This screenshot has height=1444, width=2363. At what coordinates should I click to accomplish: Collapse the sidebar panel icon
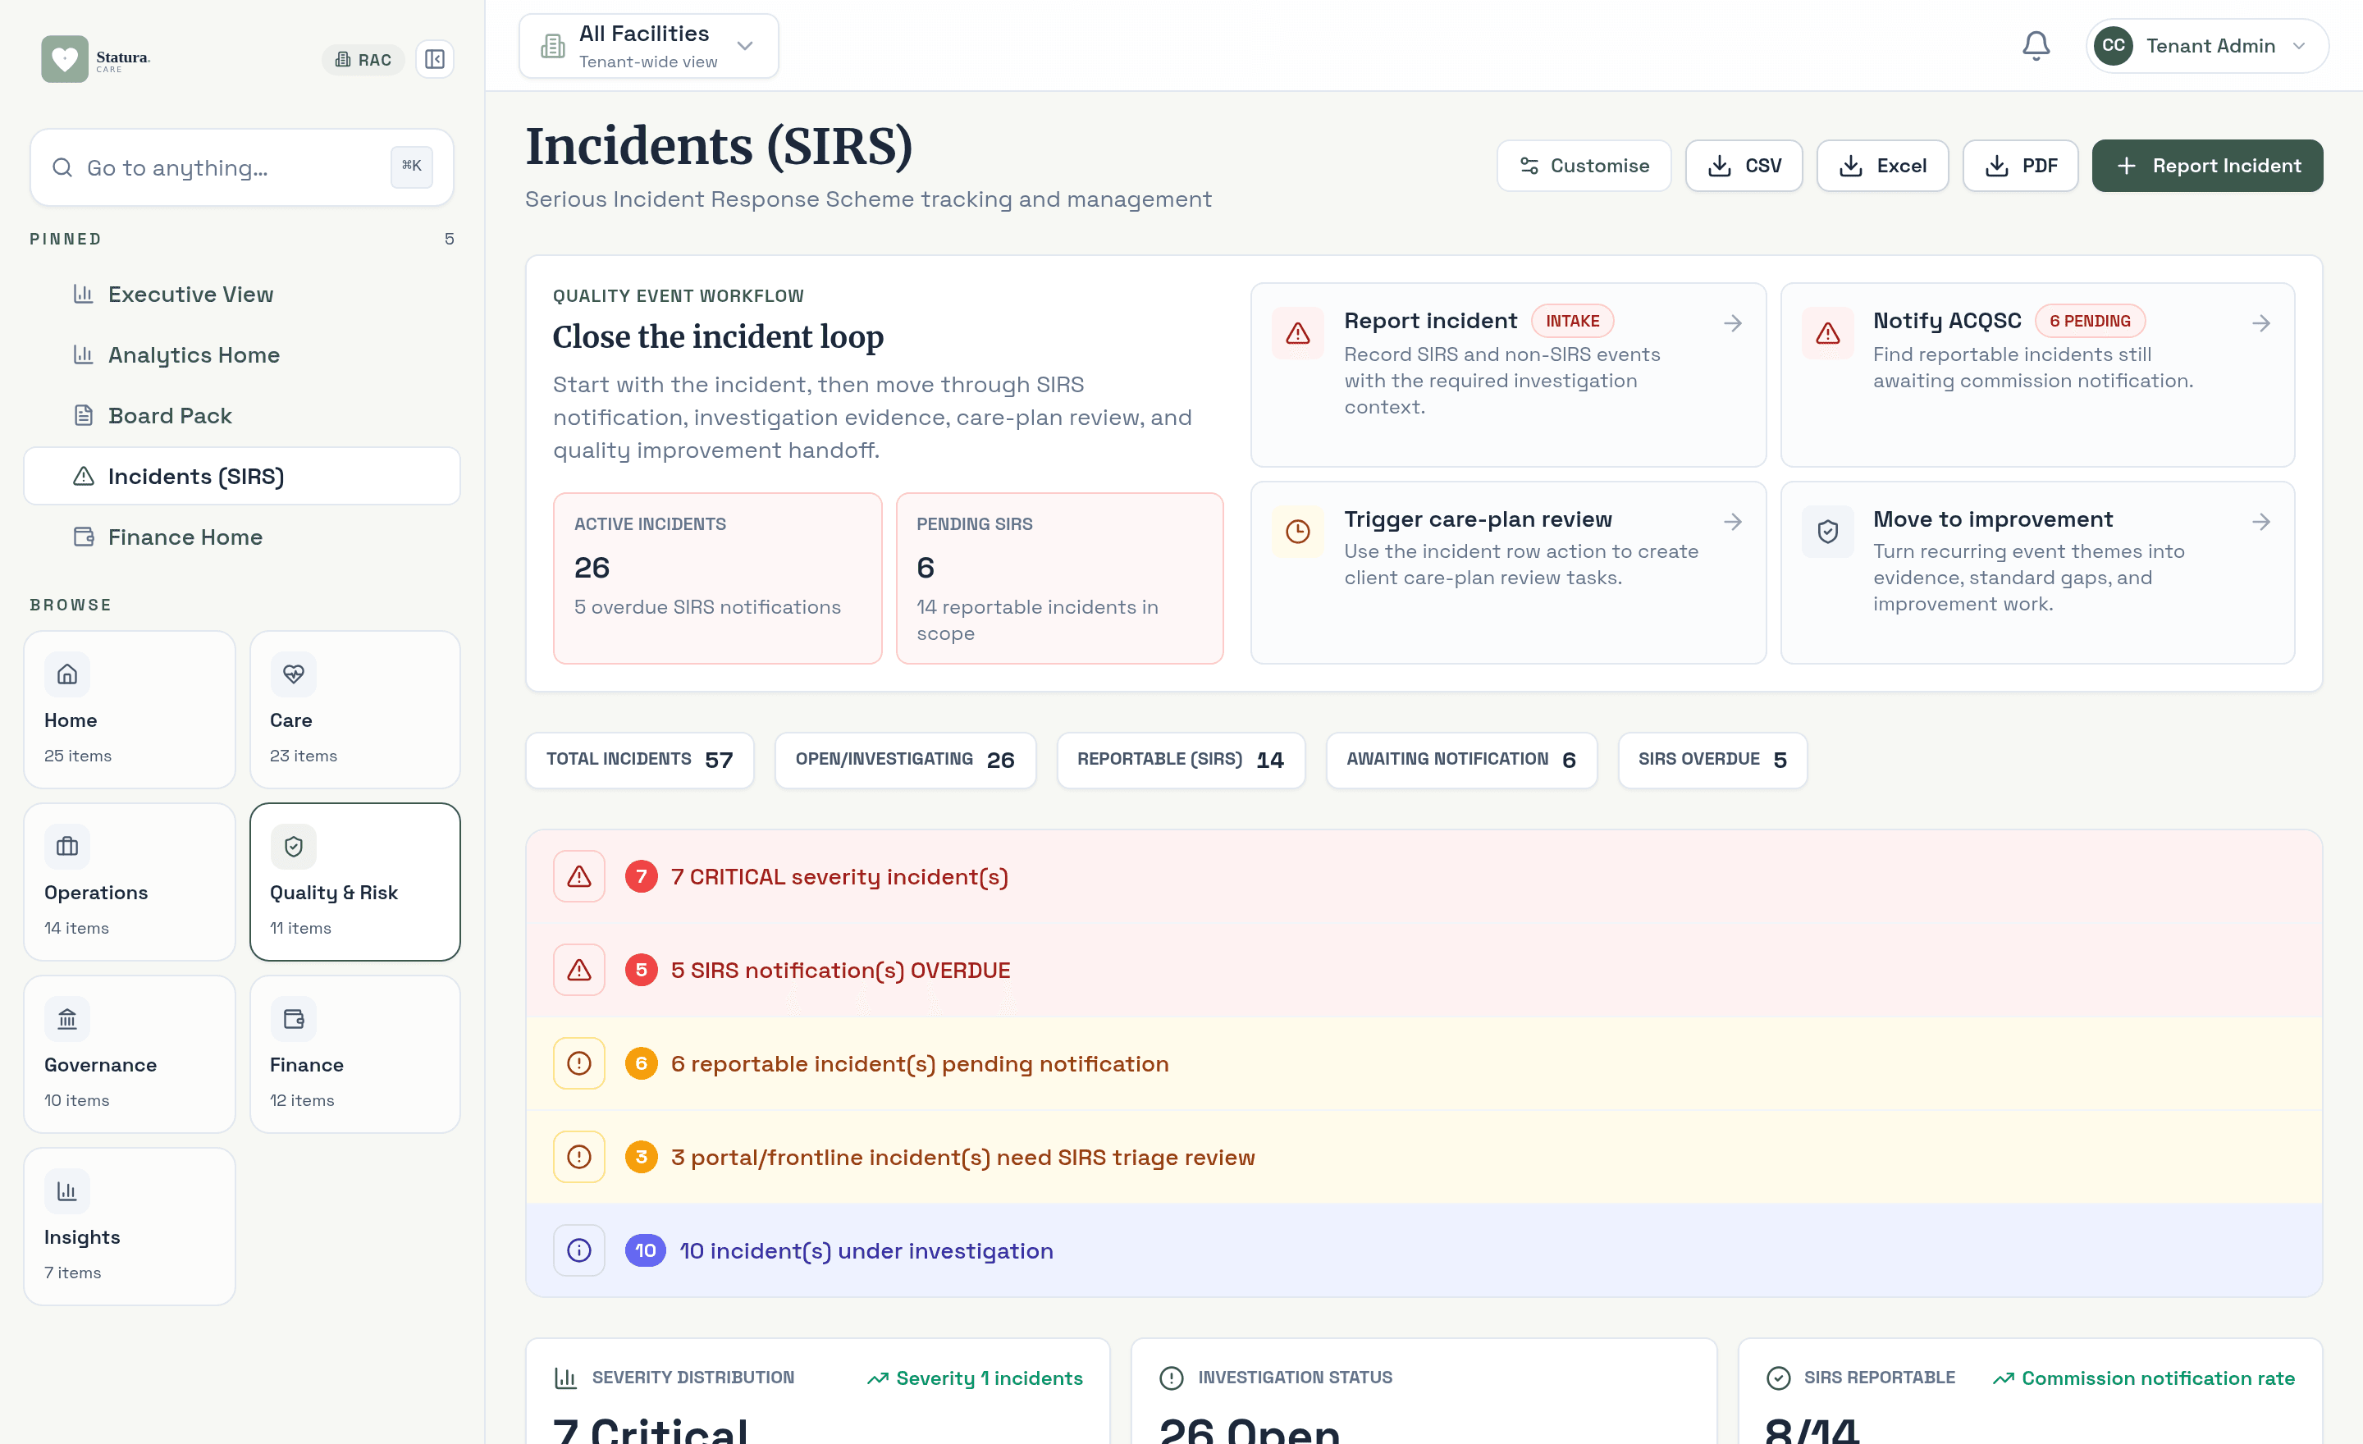(434, 59)
